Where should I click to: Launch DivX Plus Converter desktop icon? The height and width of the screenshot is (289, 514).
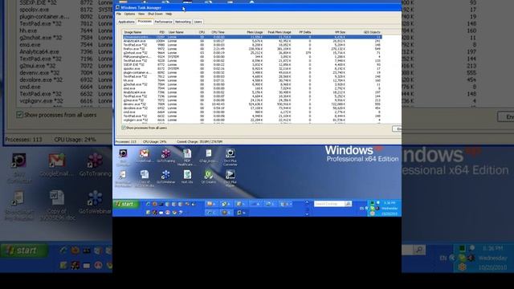(230, 157)
